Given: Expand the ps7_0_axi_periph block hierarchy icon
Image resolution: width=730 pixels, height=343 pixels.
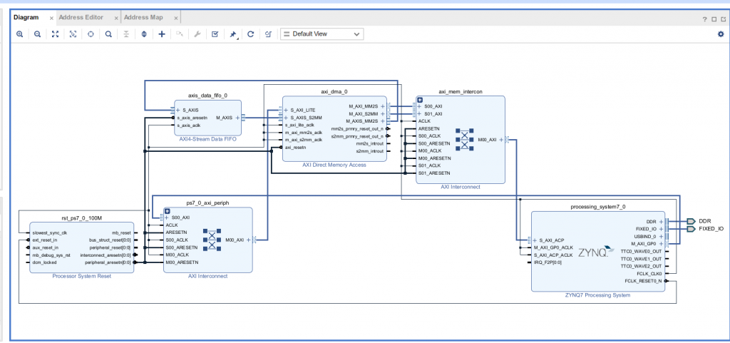Looking at the screenshot, I should (x=167, y=211).
